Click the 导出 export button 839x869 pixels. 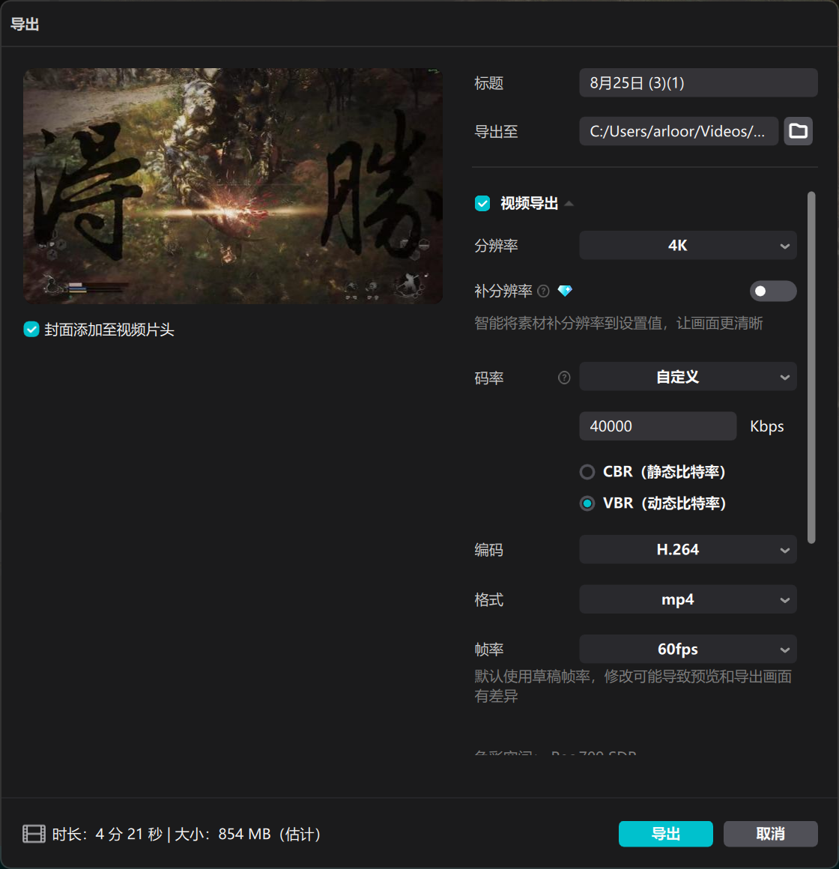point(665,834)
